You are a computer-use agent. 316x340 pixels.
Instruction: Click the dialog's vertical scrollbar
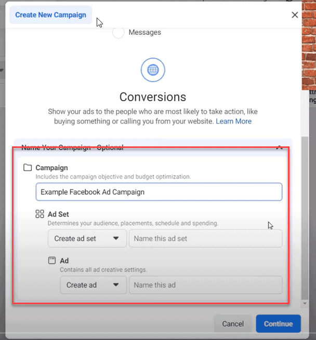tap(305, 218)
